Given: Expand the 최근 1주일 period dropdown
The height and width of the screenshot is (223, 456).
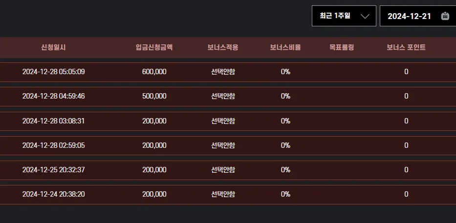Looking at the screenshot, I should click(344, 16).
